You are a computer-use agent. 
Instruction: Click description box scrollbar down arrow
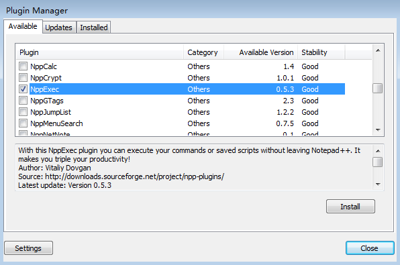[378, 184]
